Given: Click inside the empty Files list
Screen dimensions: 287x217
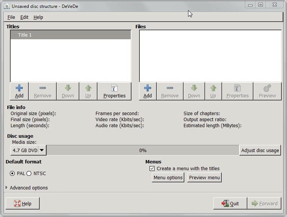Looking at the screenshot, I should [x=210, y=56].
